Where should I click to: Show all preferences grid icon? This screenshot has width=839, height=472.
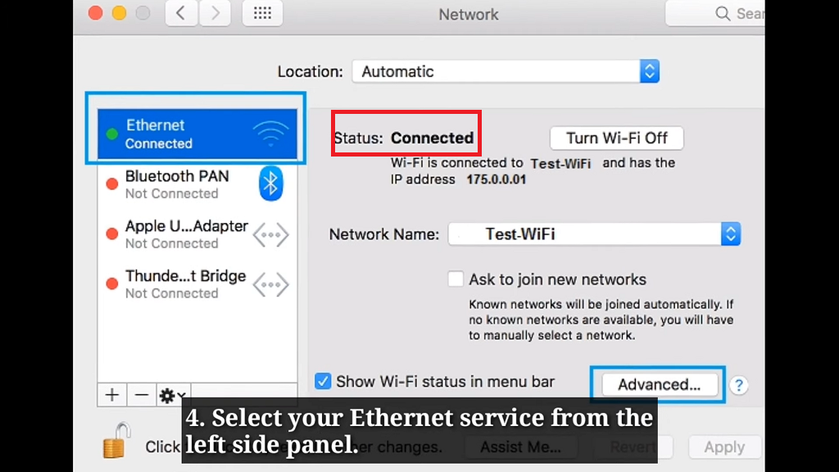pos(262,13)
